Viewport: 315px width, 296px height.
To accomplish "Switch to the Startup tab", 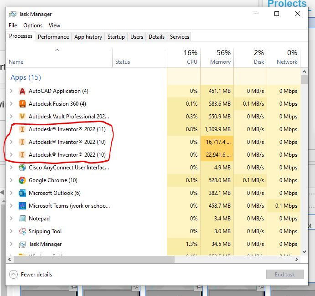I will tap(116, 37).
